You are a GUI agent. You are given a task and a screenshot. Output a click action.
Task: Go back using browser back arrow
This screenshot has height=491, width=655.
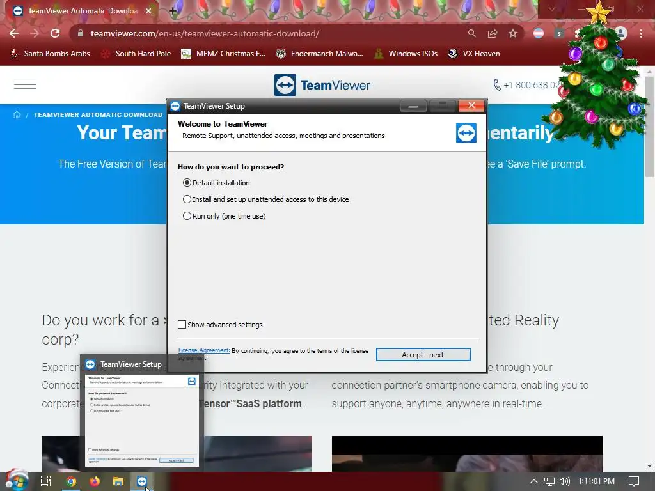pos(14,33)
